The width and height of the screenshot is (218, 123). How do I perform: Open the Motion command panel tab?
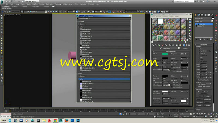(205, 15)
